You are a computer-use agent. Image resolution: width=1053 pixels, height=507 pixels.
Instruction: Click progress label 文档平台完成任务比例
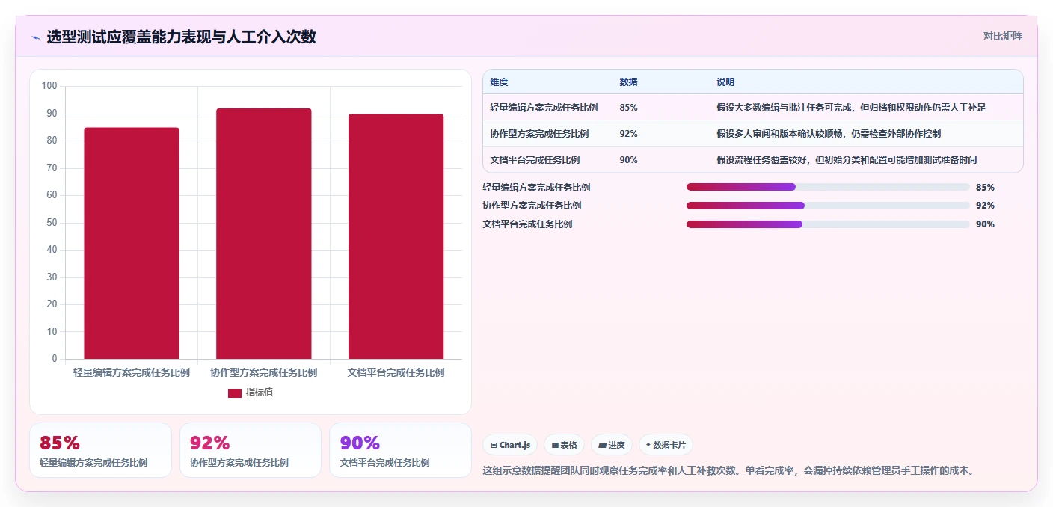coord(527,224)
